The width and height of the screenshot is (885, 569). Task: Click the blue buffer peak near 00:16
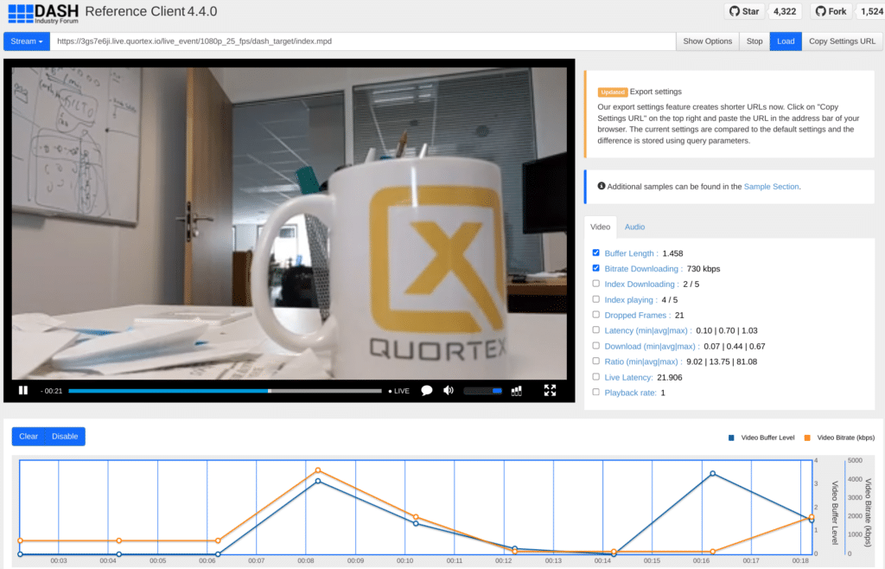(713, 474)
